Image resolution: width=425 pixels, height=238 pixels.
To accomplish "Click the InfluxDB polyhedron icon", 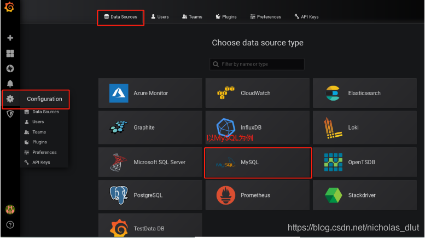I will [226, 127].
